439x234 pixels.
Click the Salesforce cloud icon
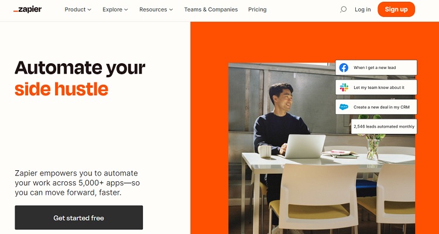click(344, 107)
